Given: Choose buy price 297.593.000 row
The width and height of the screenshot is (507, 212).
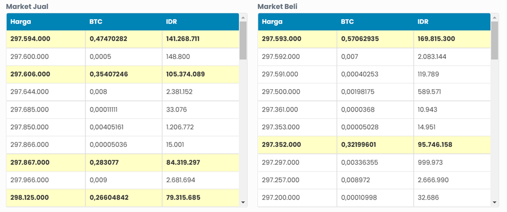Looking at the screenshot, I should [x=374, y=39].
